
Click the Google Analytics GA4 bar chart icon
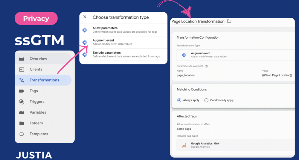tap(184, 145)
